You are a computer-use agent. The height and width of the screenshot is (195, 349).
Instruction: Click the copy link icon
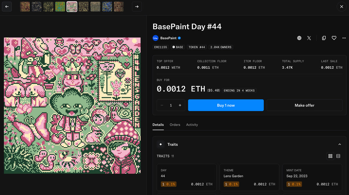click(324, 38)
